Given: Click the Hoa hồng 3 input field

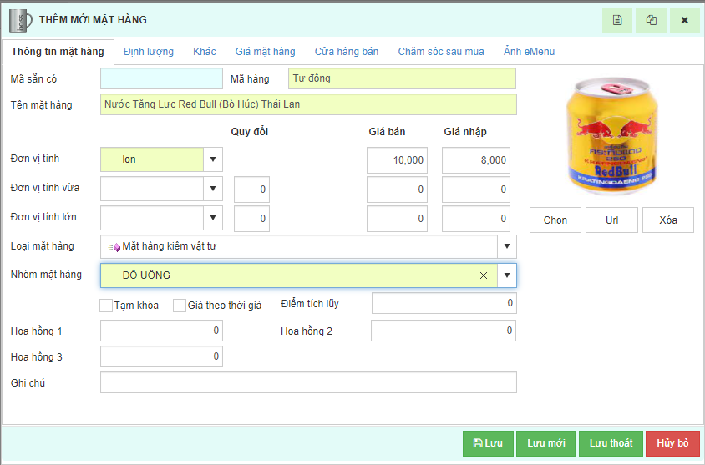Looking at the screenshot, I should pos(161,356).
